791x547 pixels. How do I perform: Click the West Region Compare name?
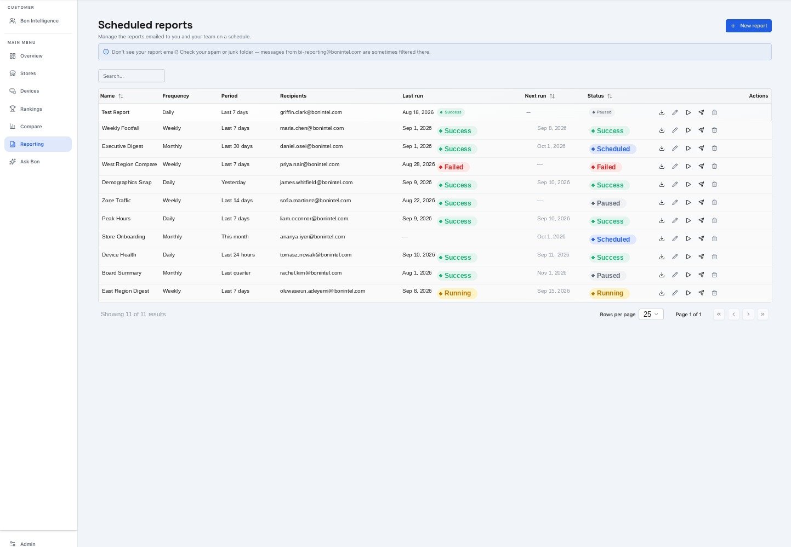pyautogui.click(x=129, y=164)
